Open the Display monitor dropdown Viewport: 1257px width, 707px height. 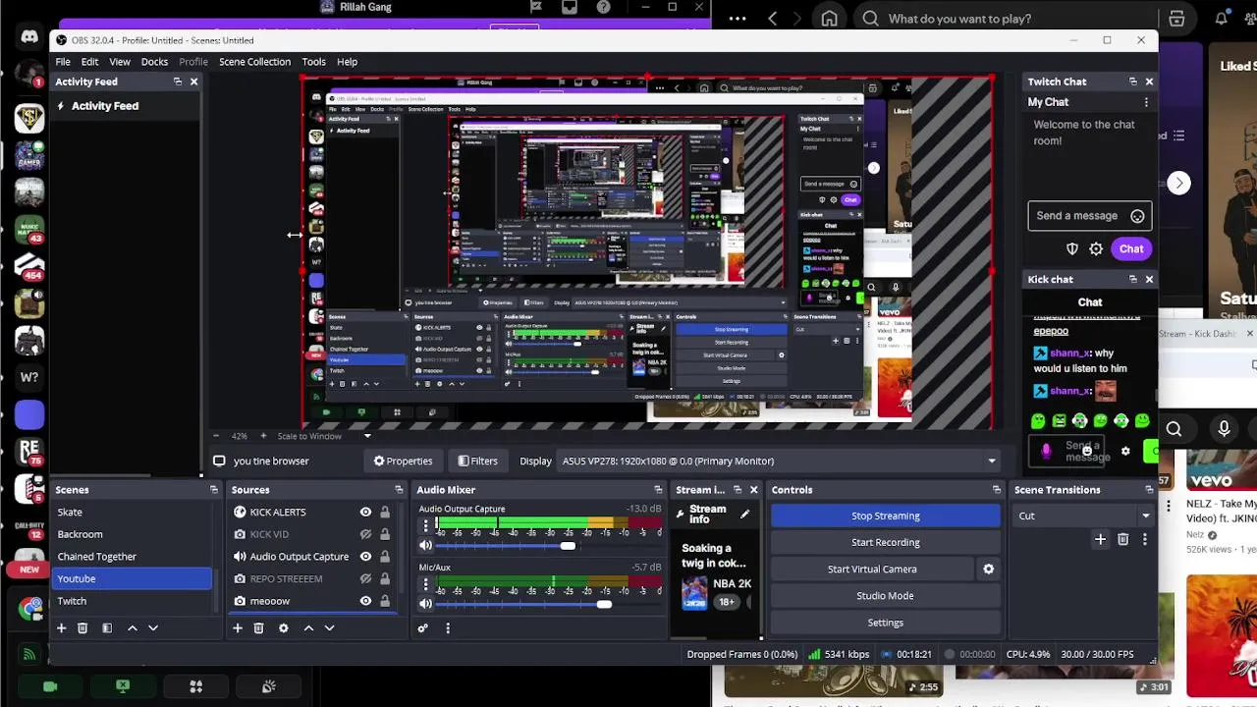coord(779,461)
